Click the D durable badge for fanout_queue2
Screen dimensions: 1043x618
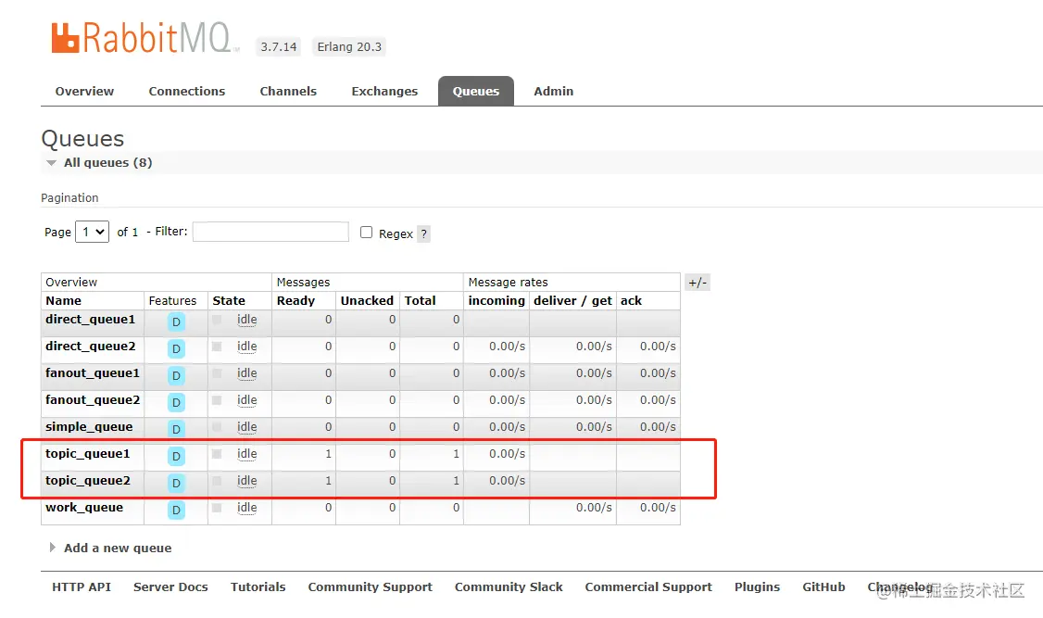pos(176,402)
